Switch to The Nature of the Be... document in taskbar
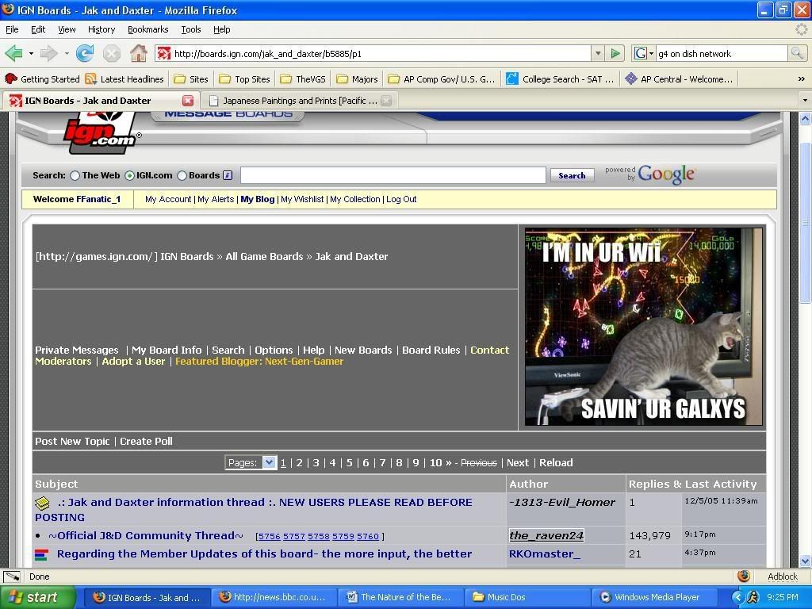 [x=400, y=597]
